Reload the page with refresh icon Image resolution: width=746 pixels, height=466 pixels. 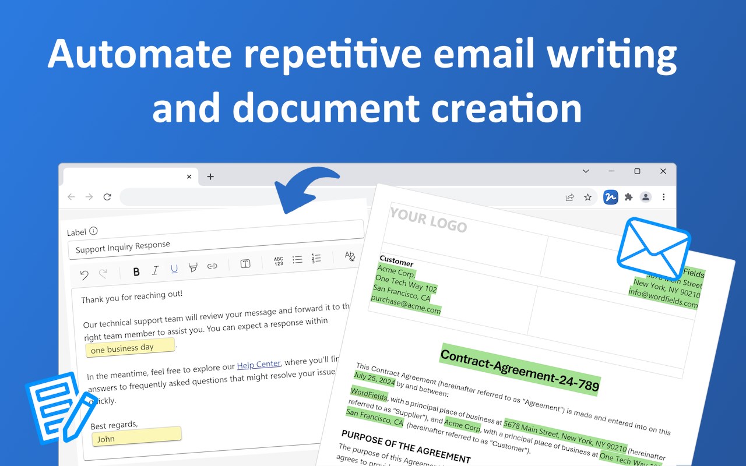point(107,197)
